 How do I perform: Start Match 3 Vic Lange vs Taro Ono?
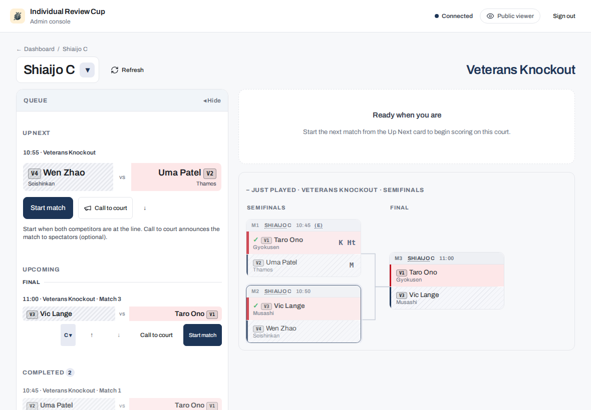pos(202,335)
